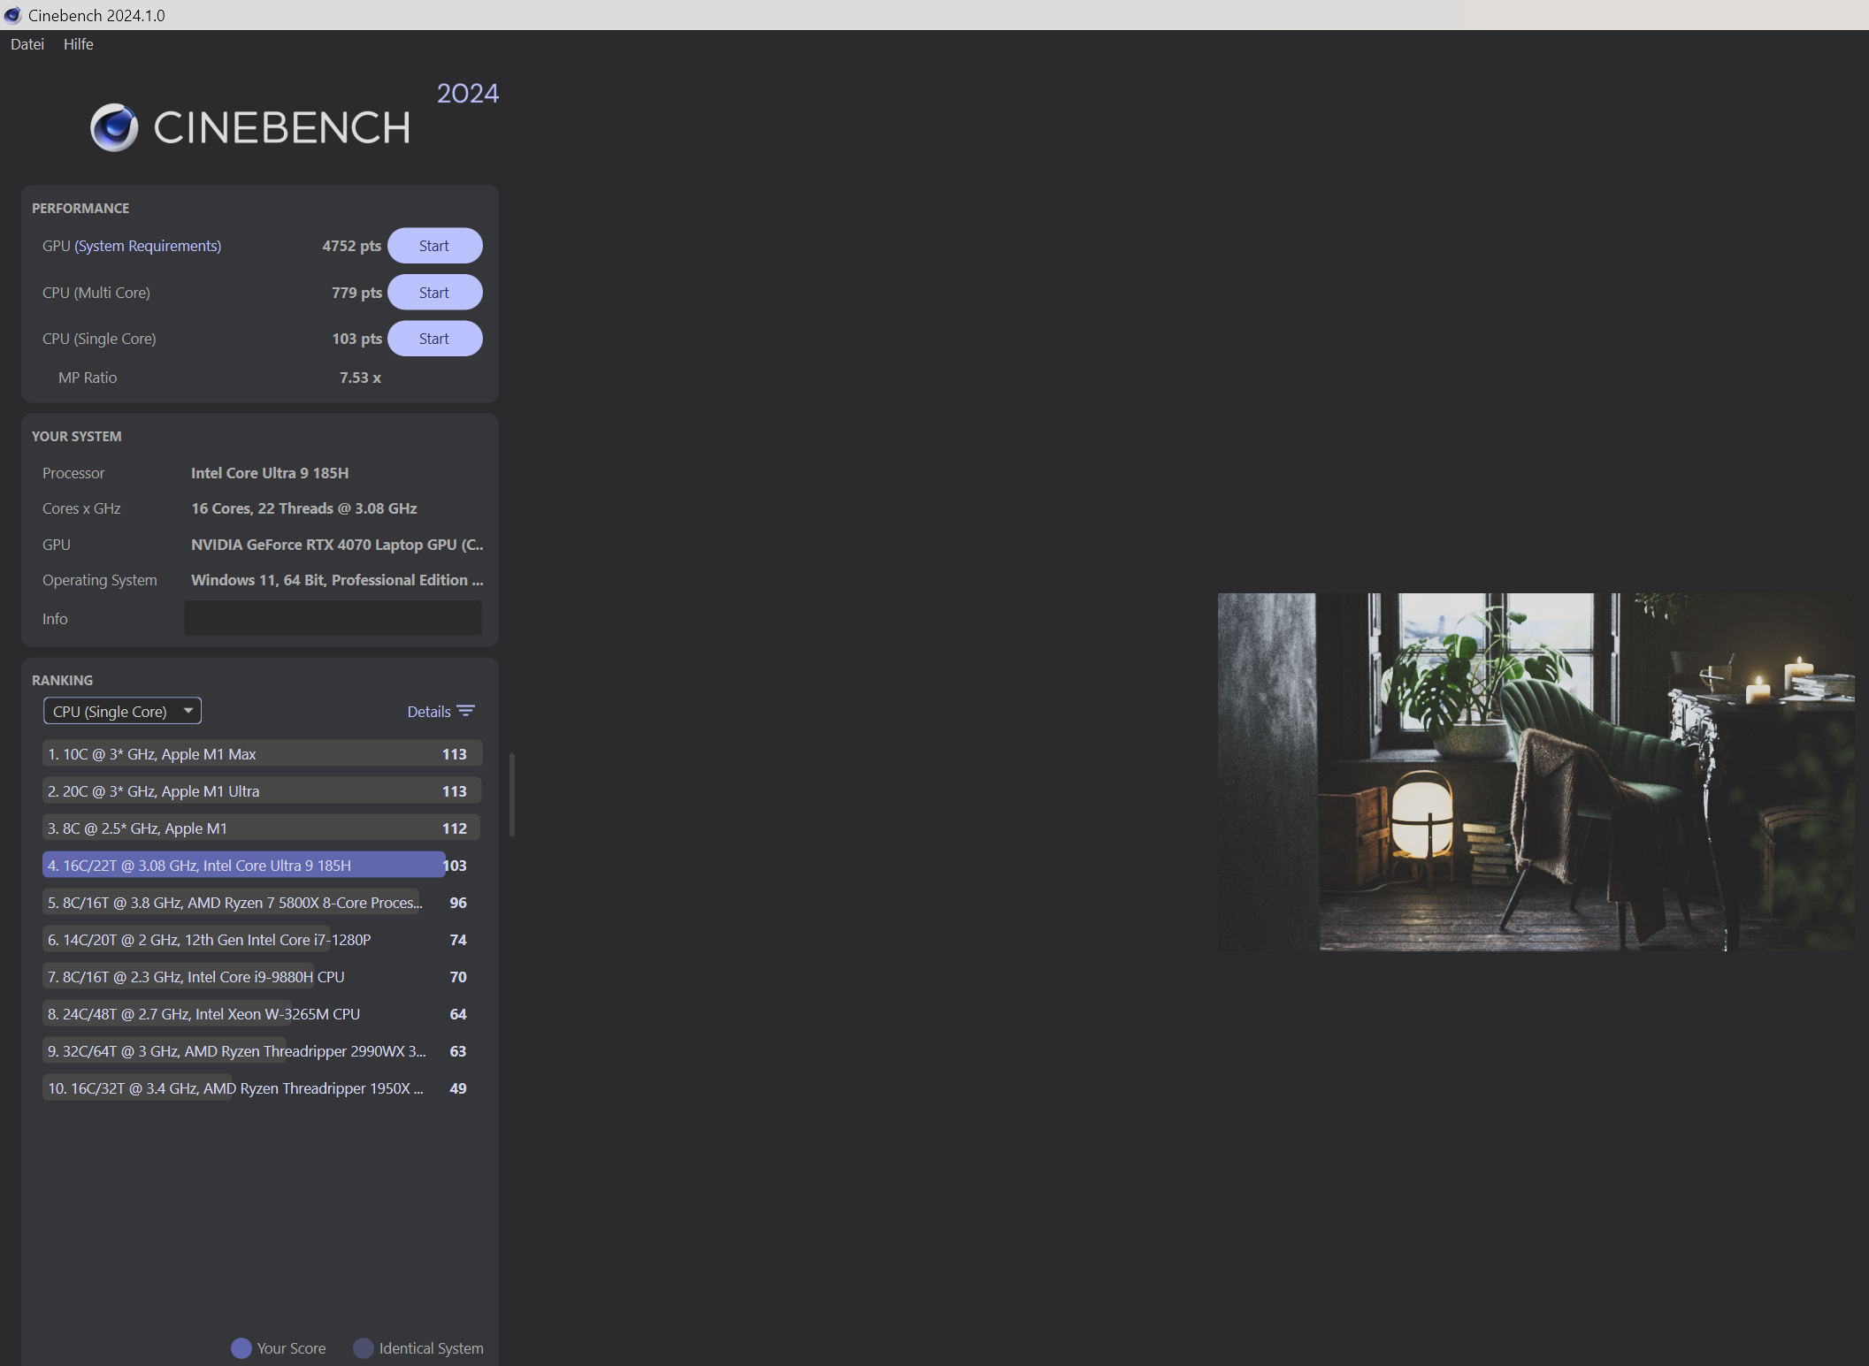This screenshot has height=1366, width=1869.
Task: Toggle the Identical System legend indicator
Action: 362,1348
